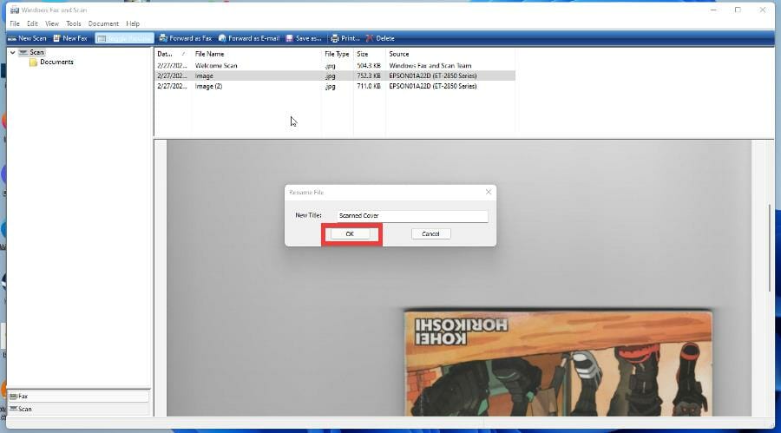Image resolution: width=781 pixels, height=433 pixels.
Task: Click Cancel in Rename File dialog
Action: click(x=430, y=233)
